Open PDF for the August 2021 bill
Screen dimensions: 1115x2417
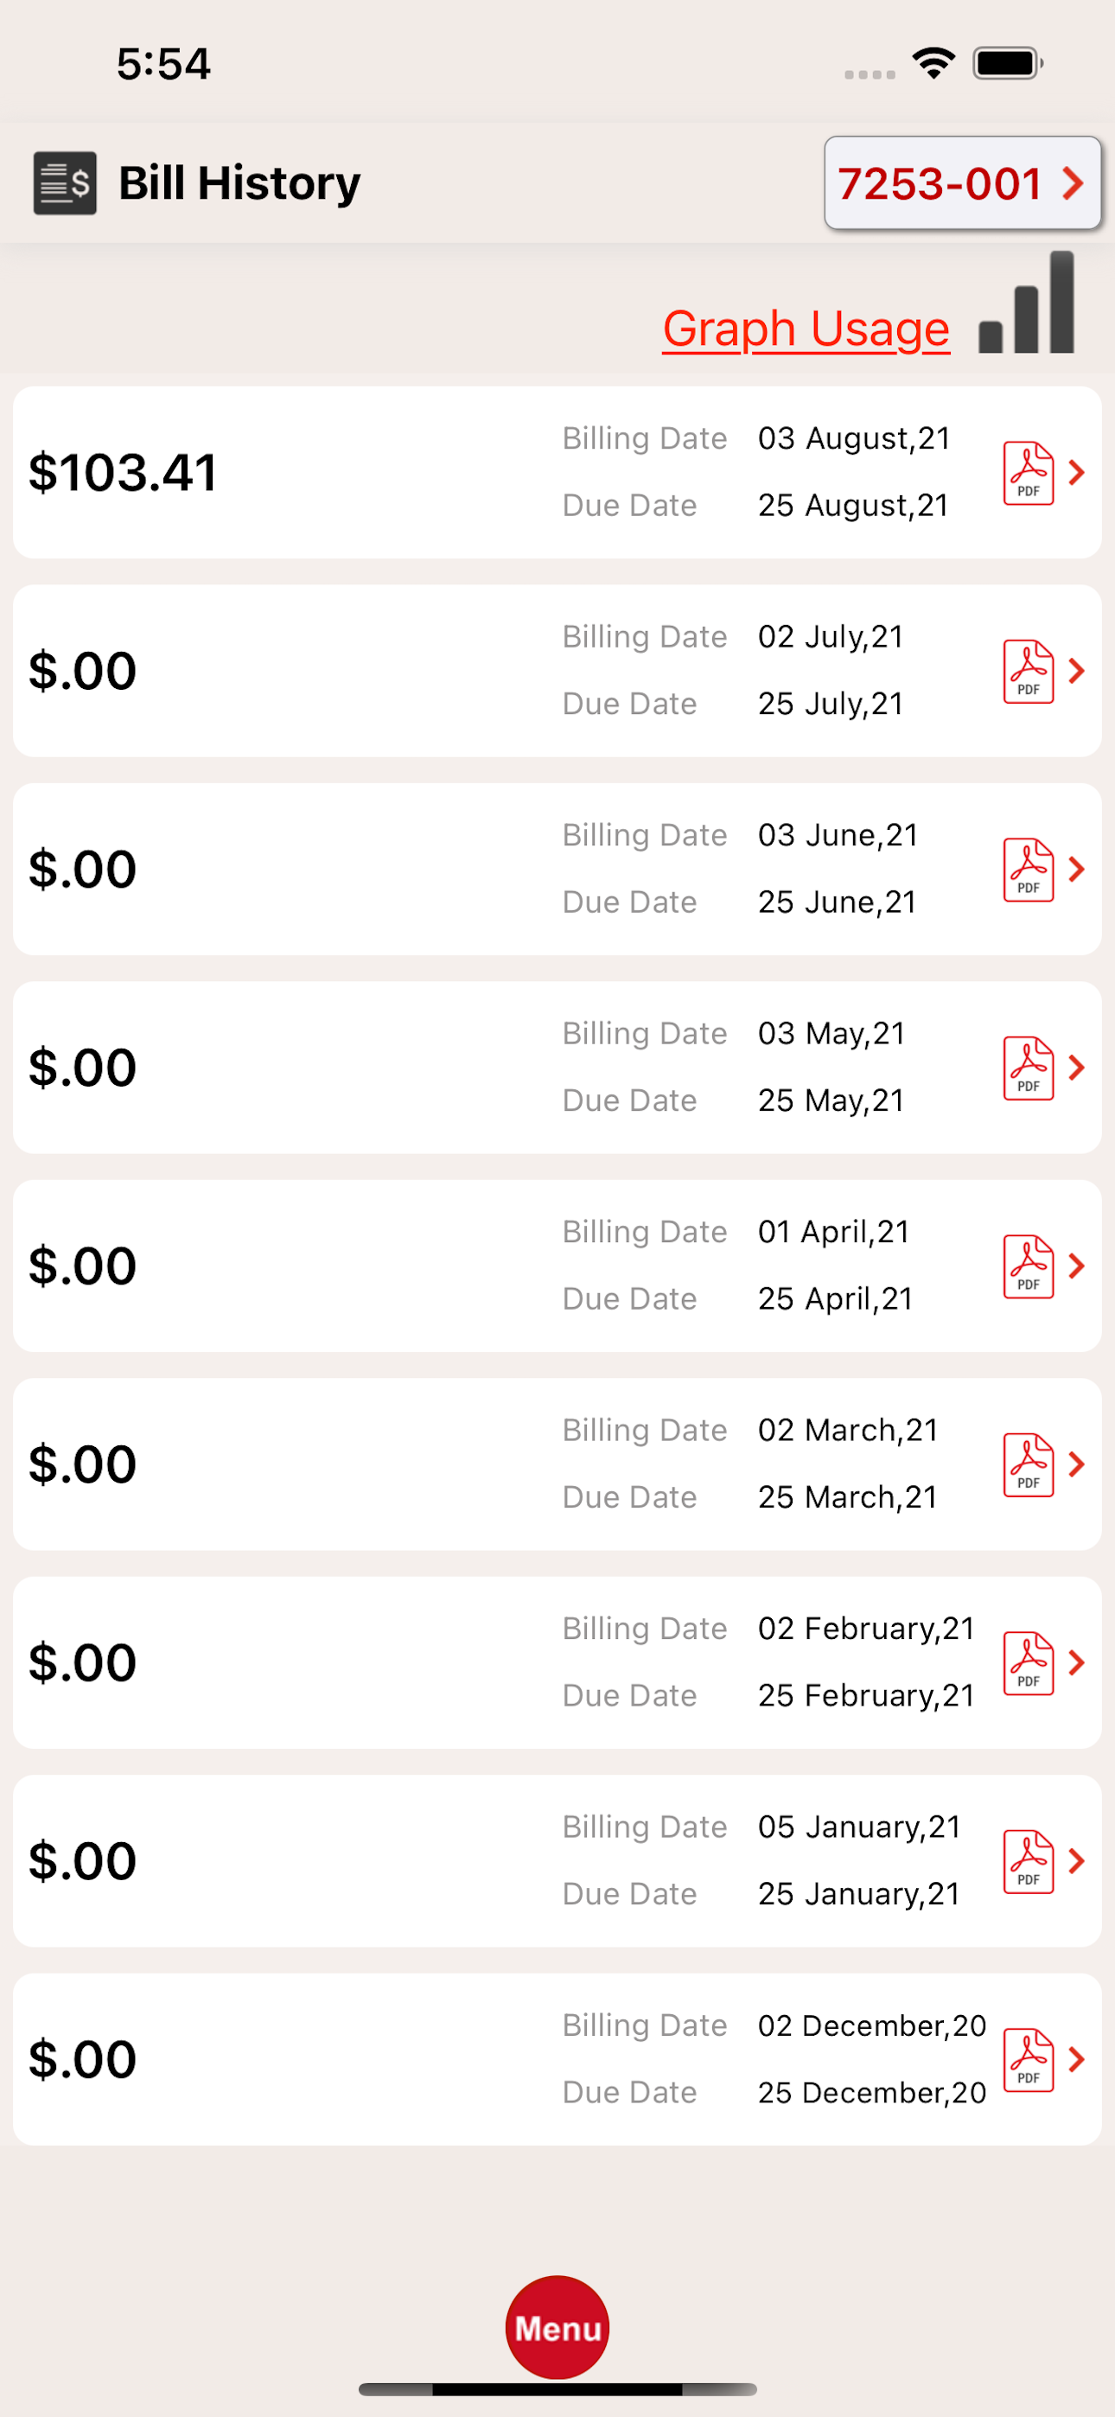point(1028,473)
